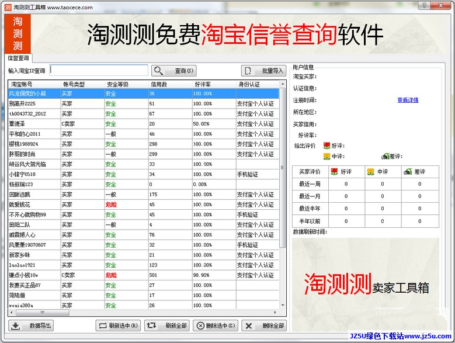455x343 pixels.
Task: Sort by 好评率 column header
Action: pyautogui.click(x=214, y=84)
